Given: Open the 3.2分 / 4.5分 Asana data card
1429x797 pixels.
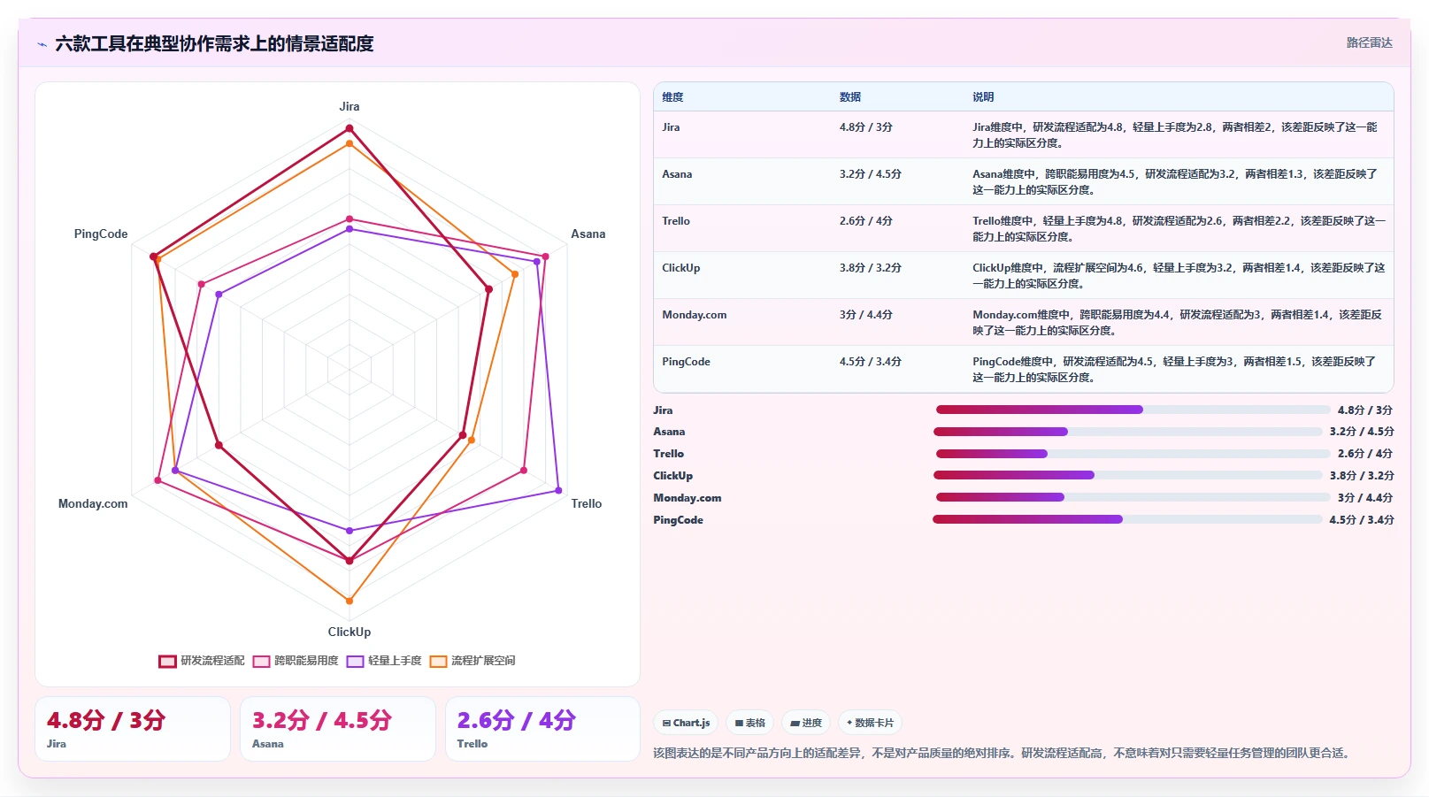Looking at the screenshot, I should tap(338, 729).
